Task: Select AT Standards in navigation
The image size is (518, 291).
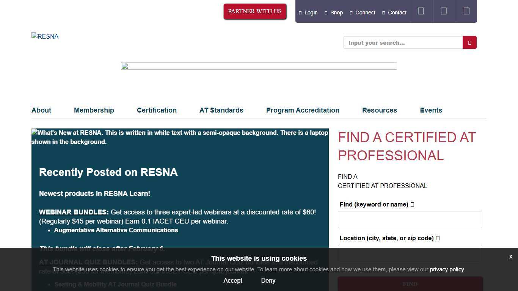Action: click(221, 110)
